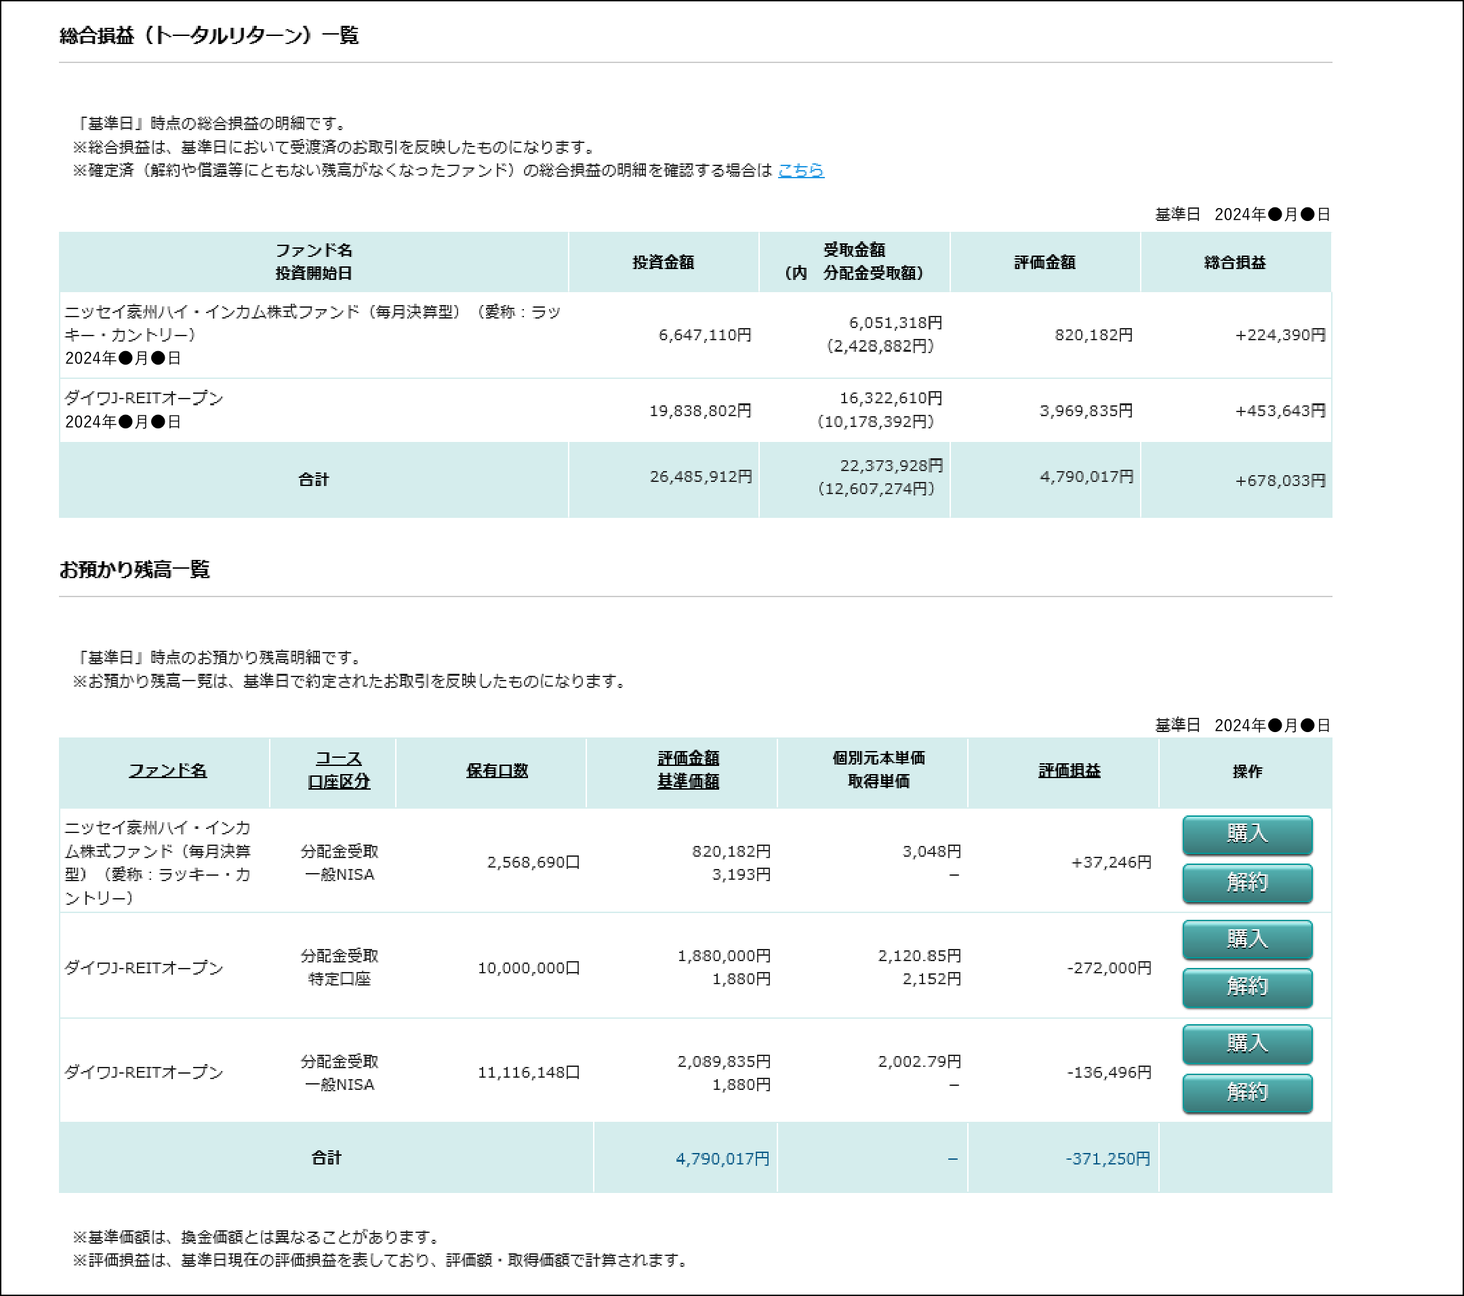Sort by コース column header link
Screen dimensions: 1464x1296
tap(339, 758)
